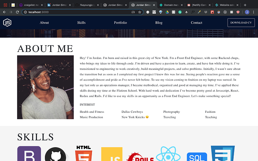This screenshot has height=161, width=258.
Task: Click the DOWNLOAD CV button
Action: [x=241, y=23]
